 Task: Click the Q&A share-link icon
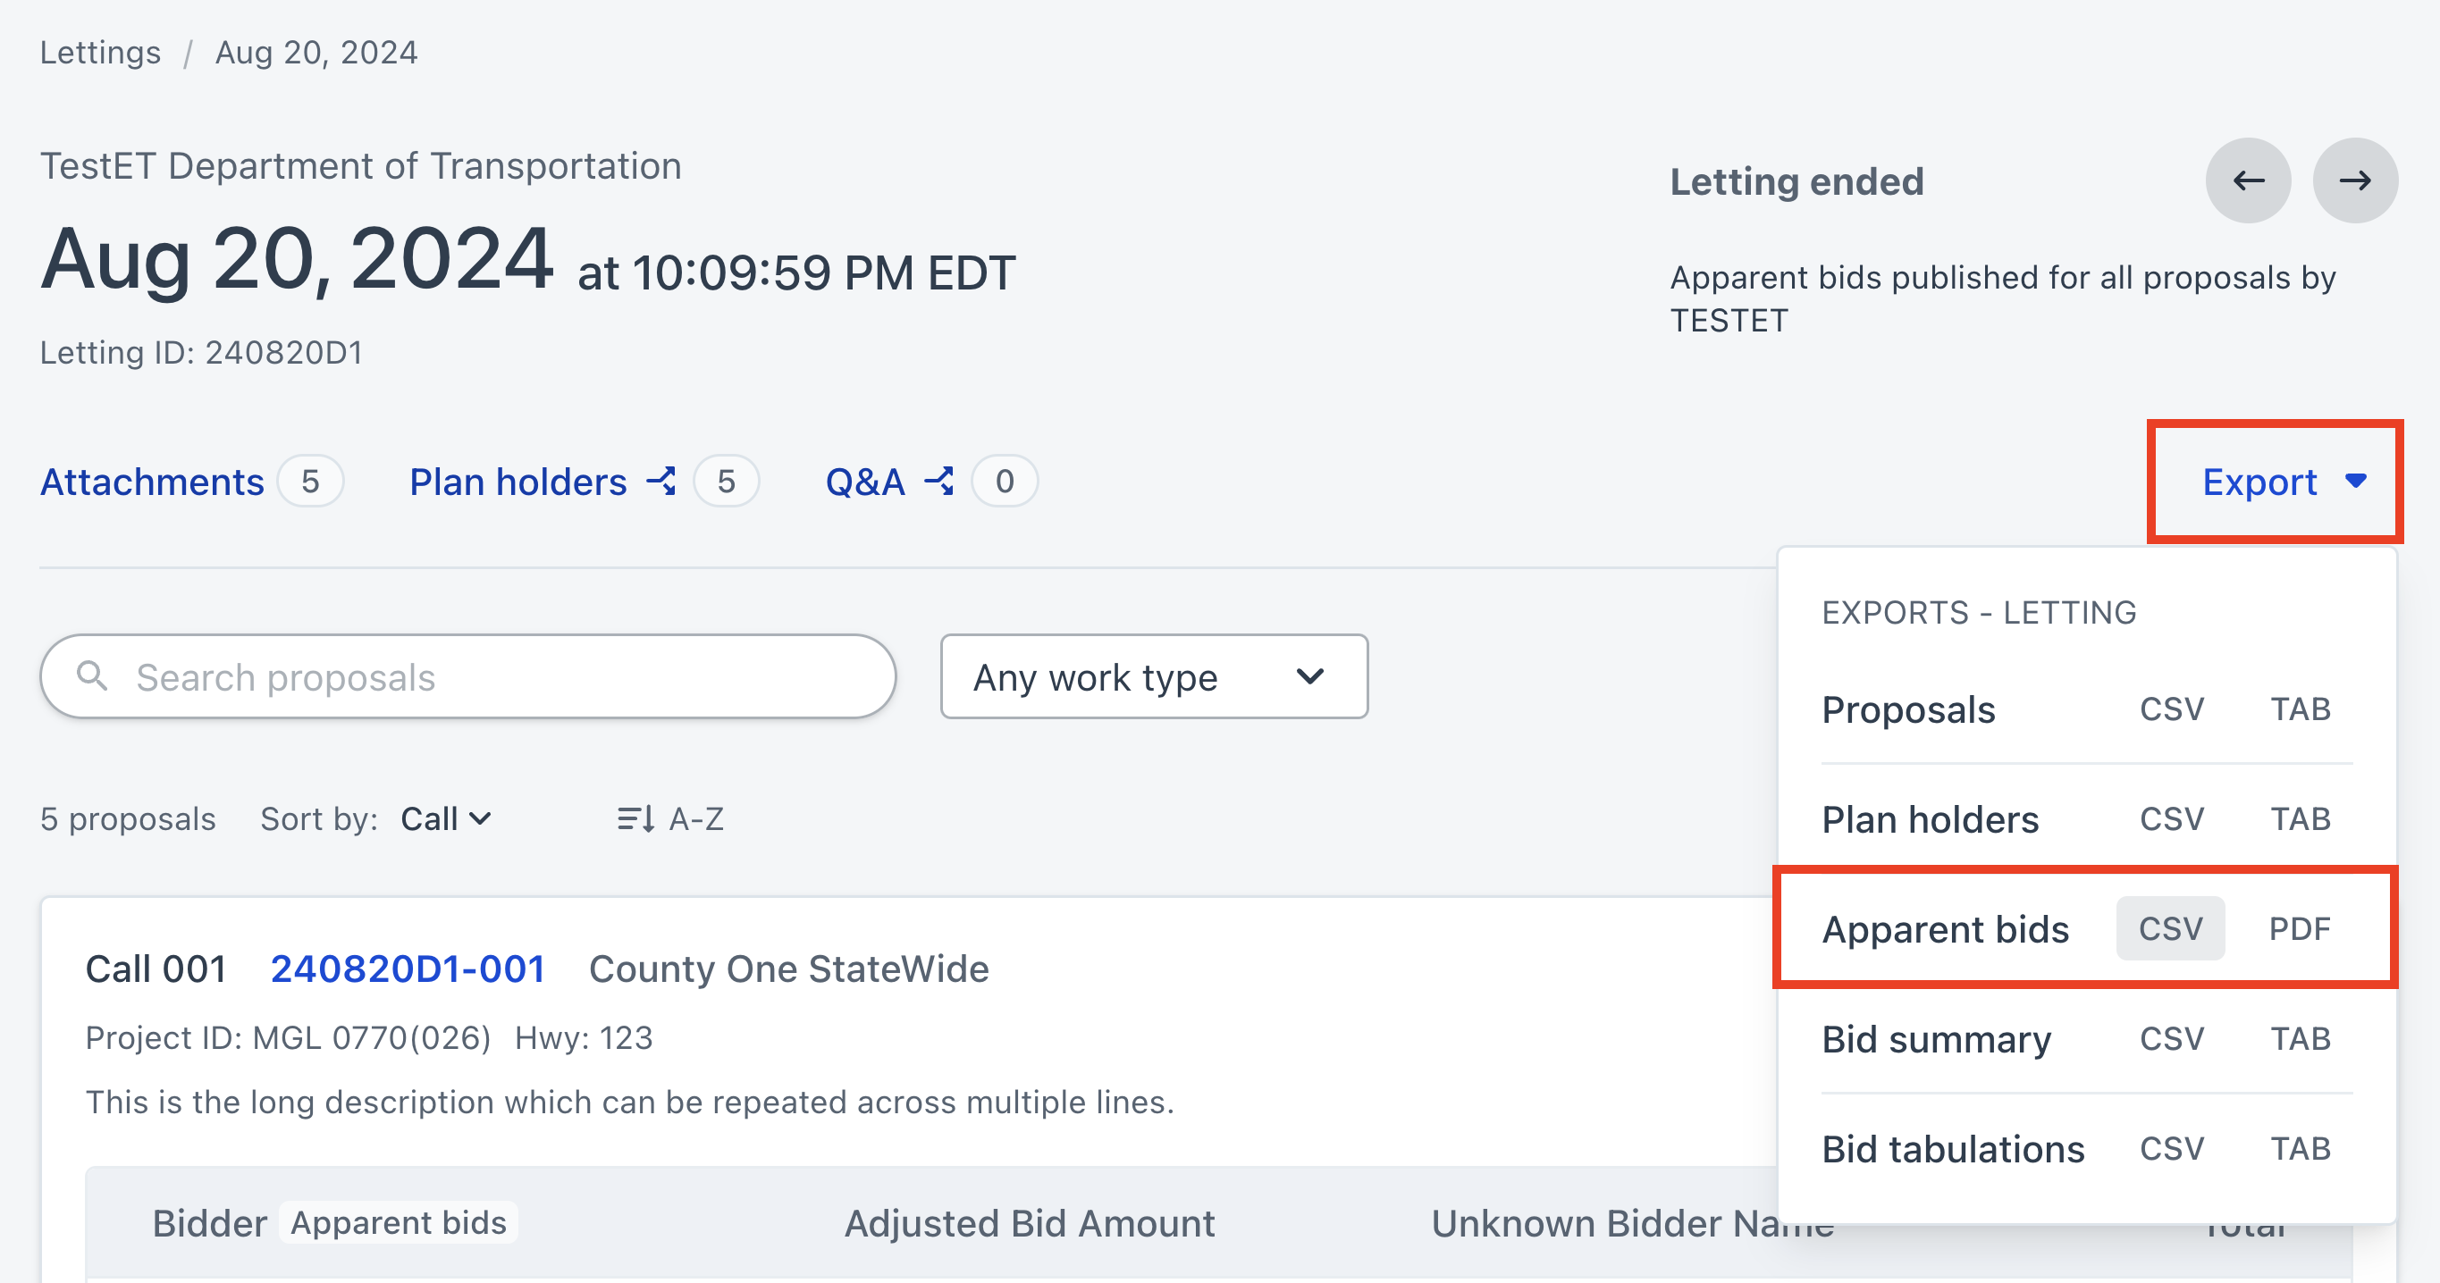tap(938, 481)
